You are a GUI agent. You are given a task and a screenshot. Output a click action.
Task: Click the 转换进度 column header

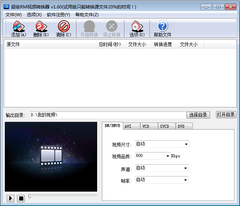(165, 44)
